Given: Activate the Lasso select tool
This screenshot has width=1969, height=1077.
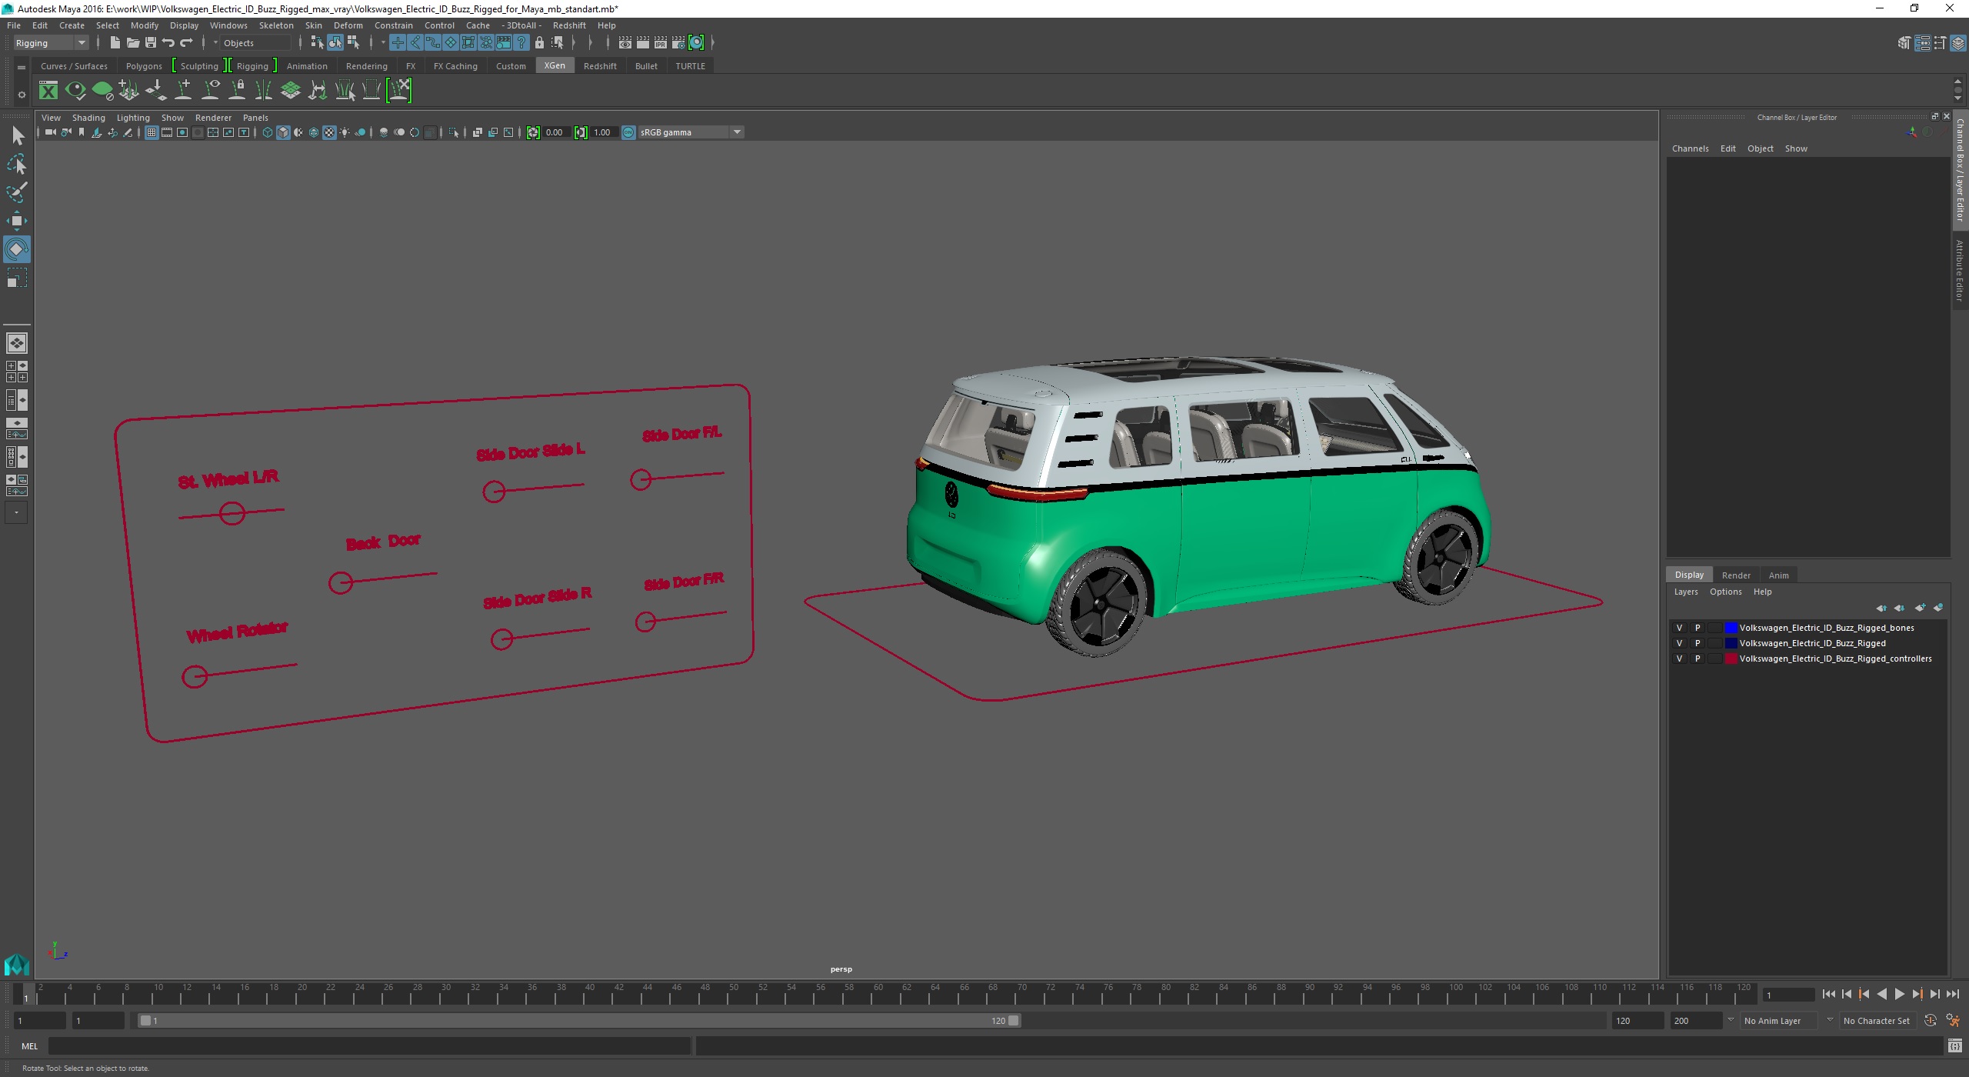Looking at the screenshot, I should pos(17,165).
